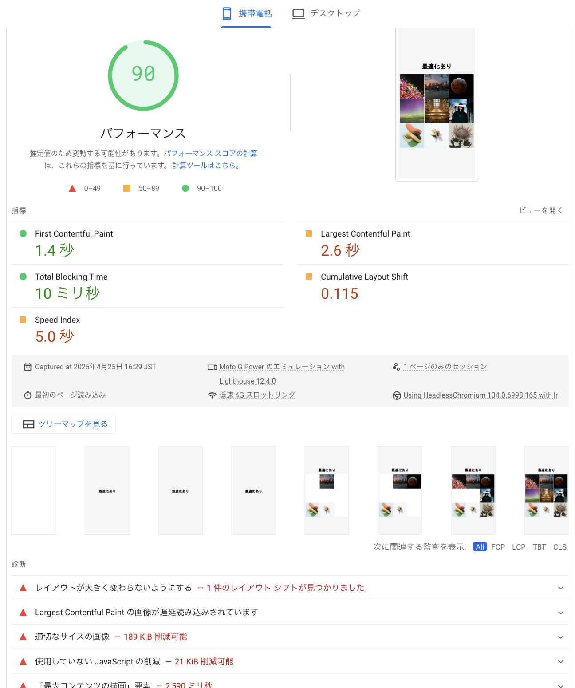Click the desktop monitor icon
575x688 pixels.
[x=298, y=13]
